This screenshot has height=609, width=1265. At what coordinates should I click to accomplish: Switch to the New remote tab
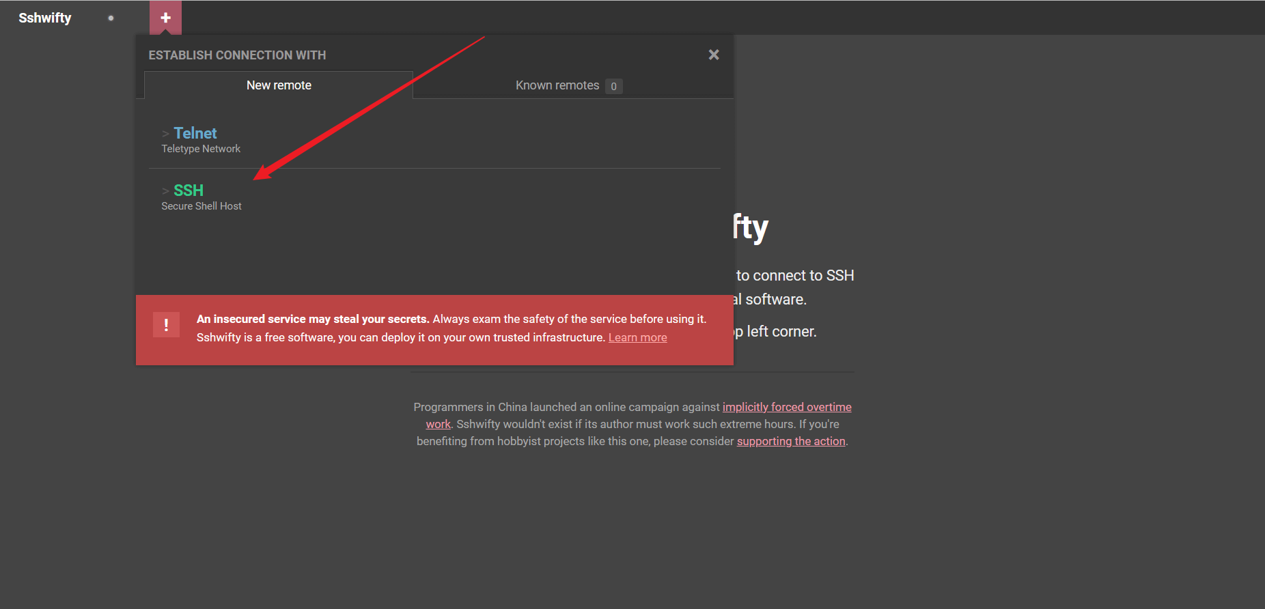[x=279, y=85]
